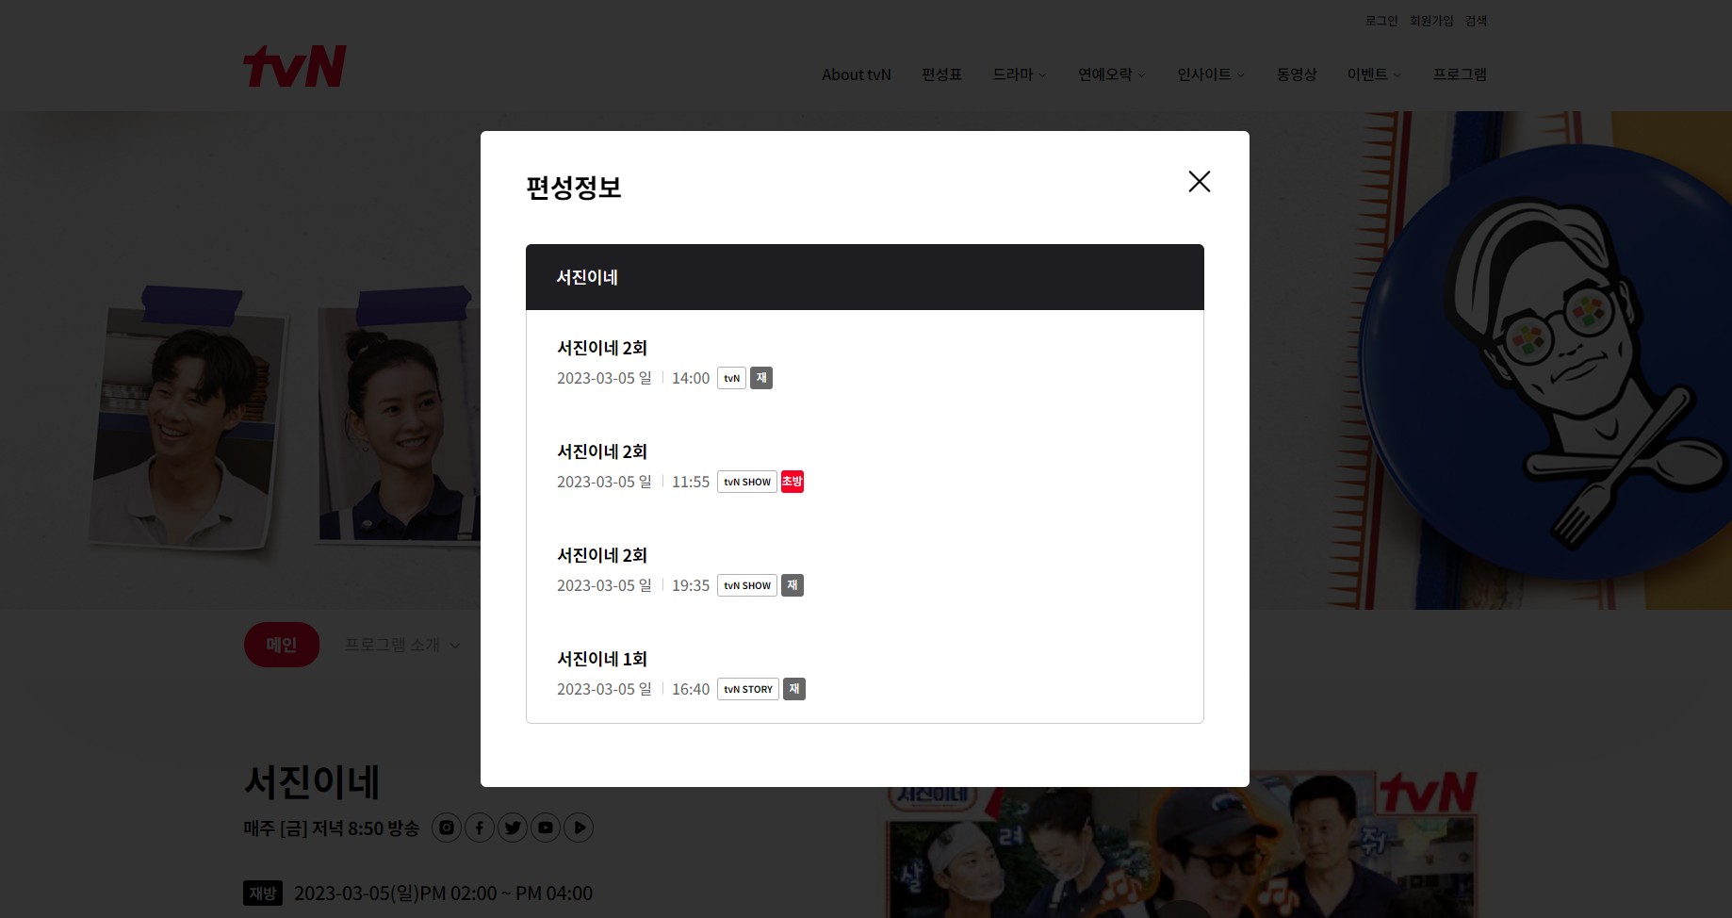Select 서진이네 2회 title at 11:55
The height and width of the screenshot is (918, 1732).
coord(602,451)
